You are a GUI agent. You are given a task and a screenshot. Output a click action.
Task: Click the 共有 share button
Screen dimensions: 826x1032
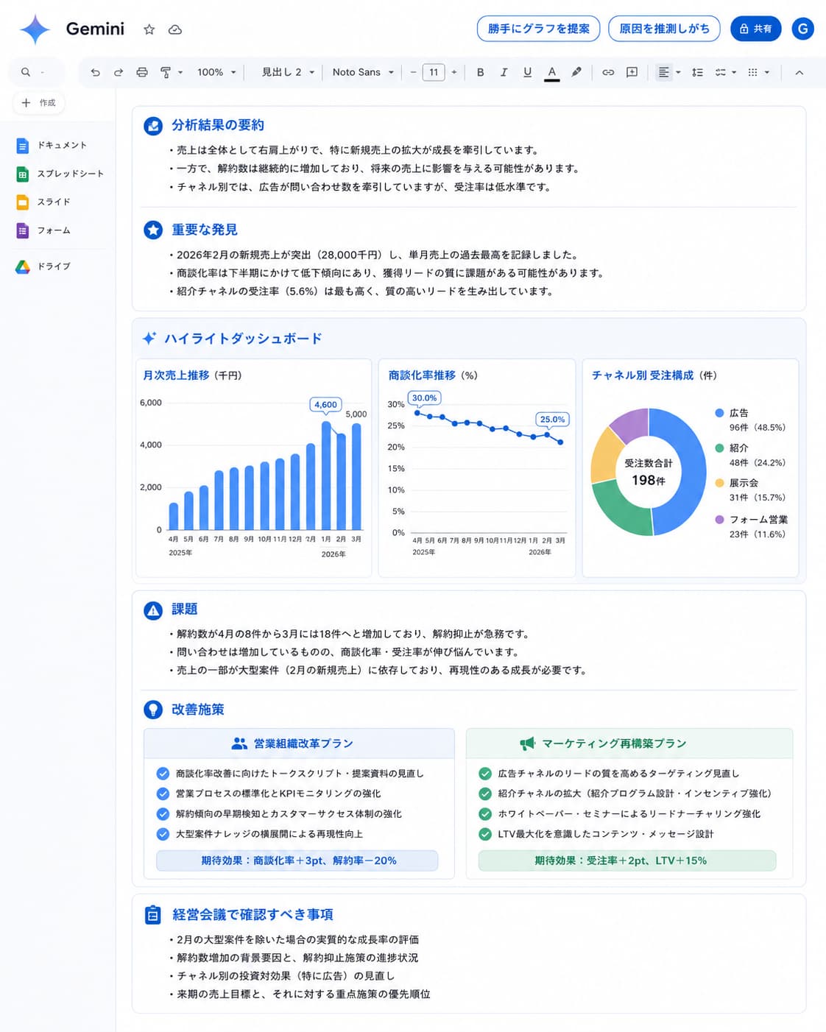[755, 29]
